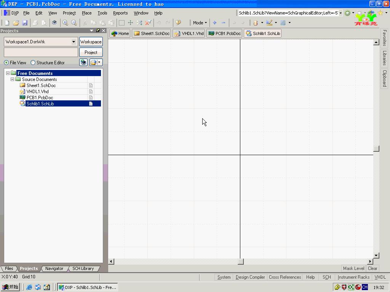Open the Place menu
390x292 pixels.
click(87, 13)
